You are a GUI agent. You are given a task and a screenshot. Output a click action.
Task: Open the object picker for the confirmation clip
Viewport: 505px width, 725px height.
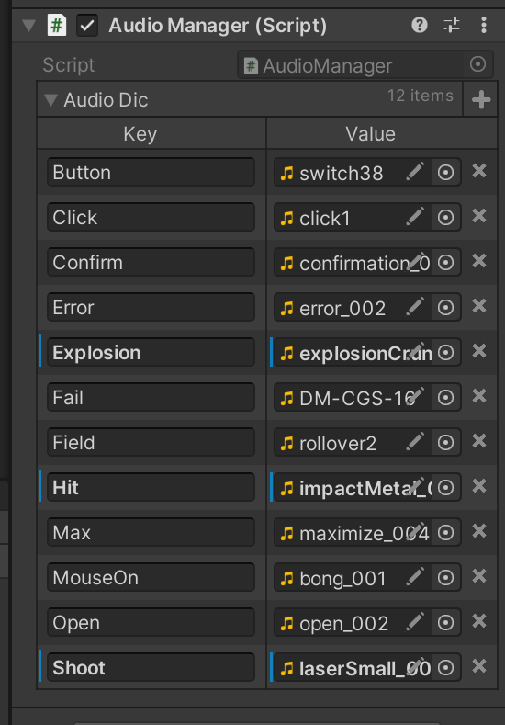[446, 263]
